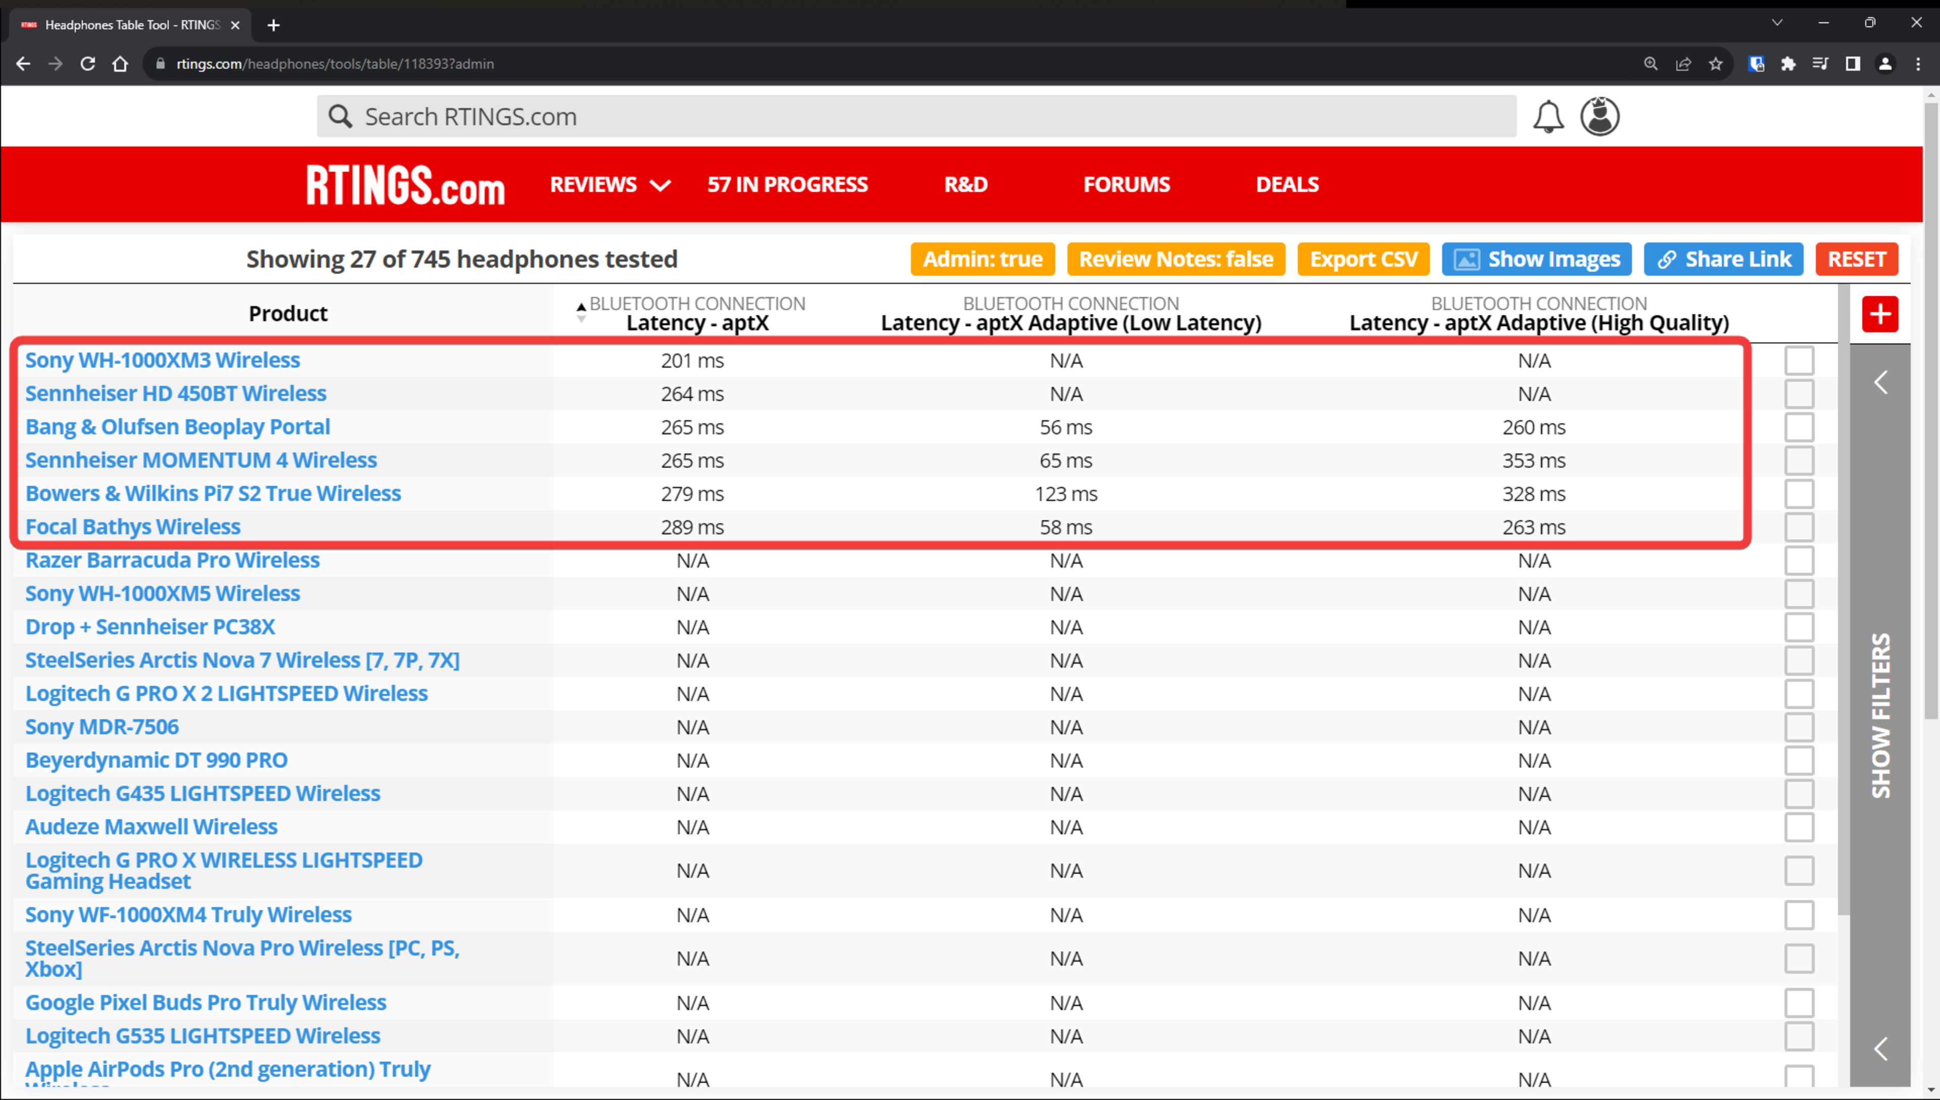Open Sennheiser MOMENTUM 4 Wireless link
This screenshot has width=1940, height=1100.
tap(201, 460)
